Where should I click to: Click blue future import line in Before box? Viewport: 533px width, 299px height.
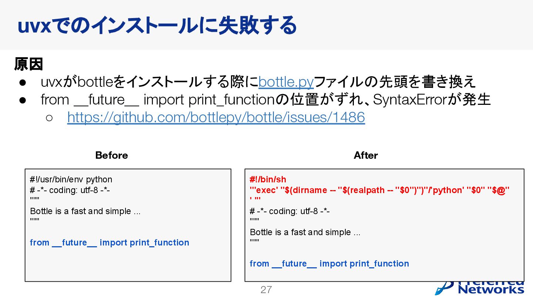pos(110,243)
